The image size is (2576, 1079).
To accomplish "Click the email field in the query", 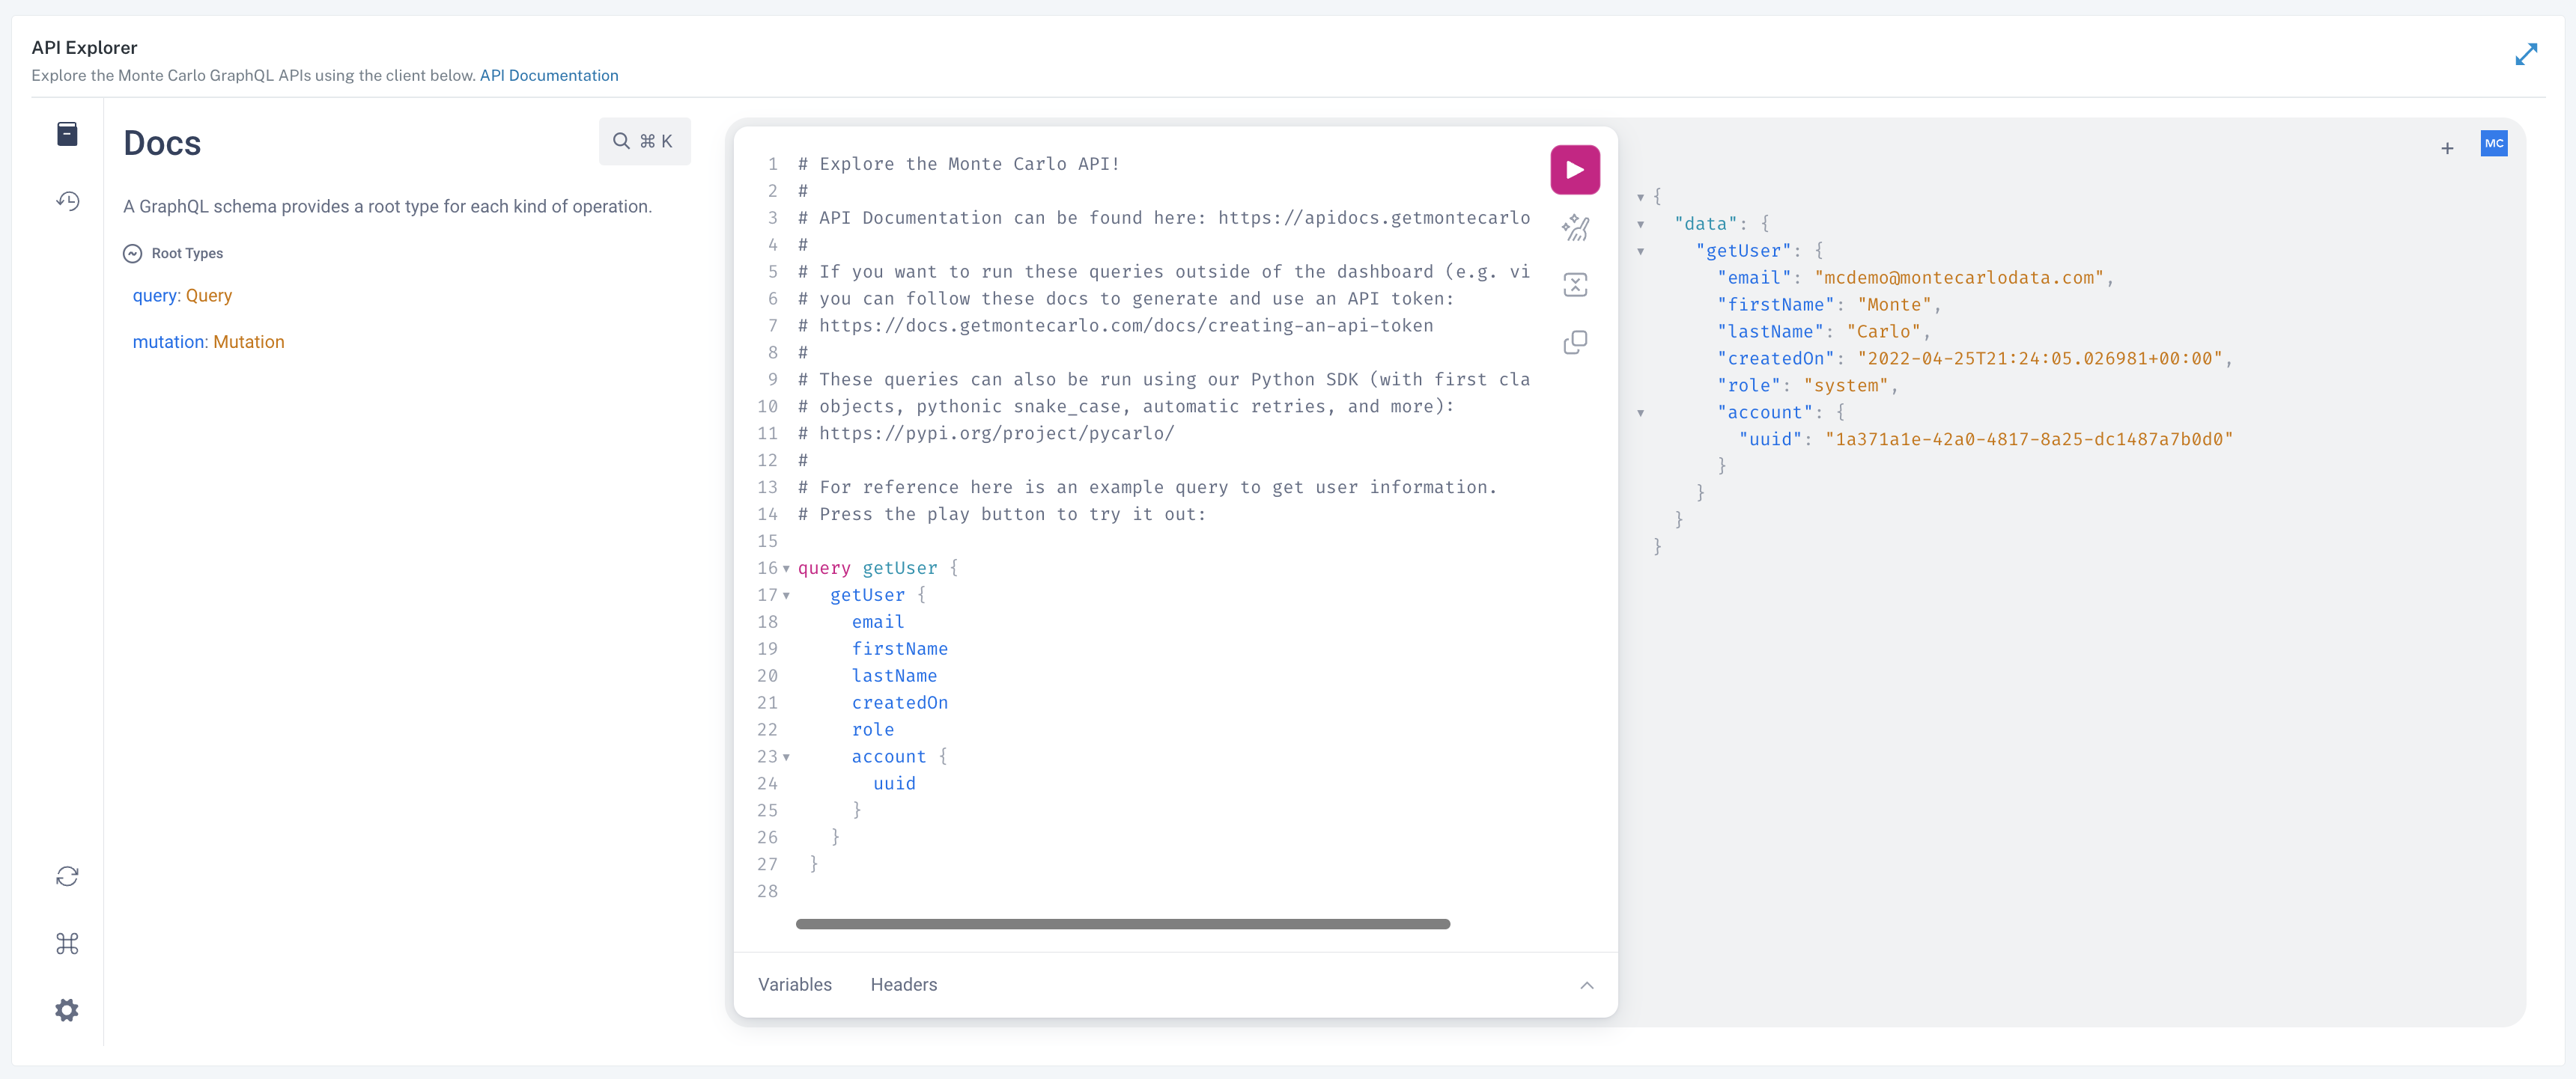I will [x=877, y=621].
